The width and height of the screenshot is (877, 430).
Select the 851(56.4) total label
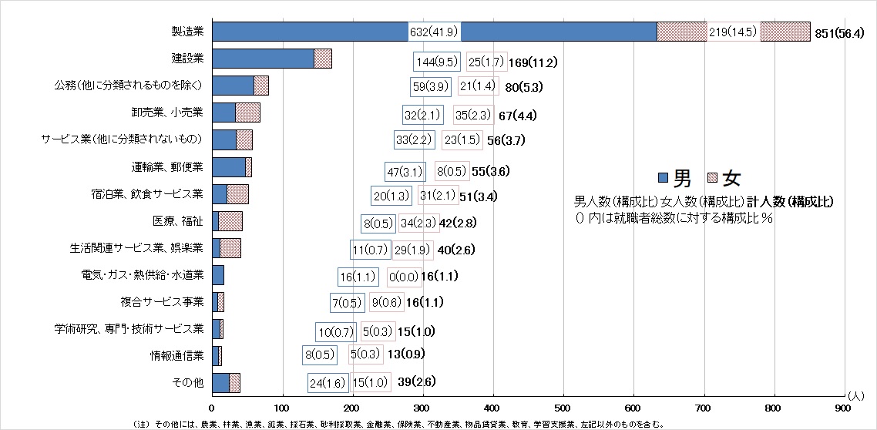842,32
